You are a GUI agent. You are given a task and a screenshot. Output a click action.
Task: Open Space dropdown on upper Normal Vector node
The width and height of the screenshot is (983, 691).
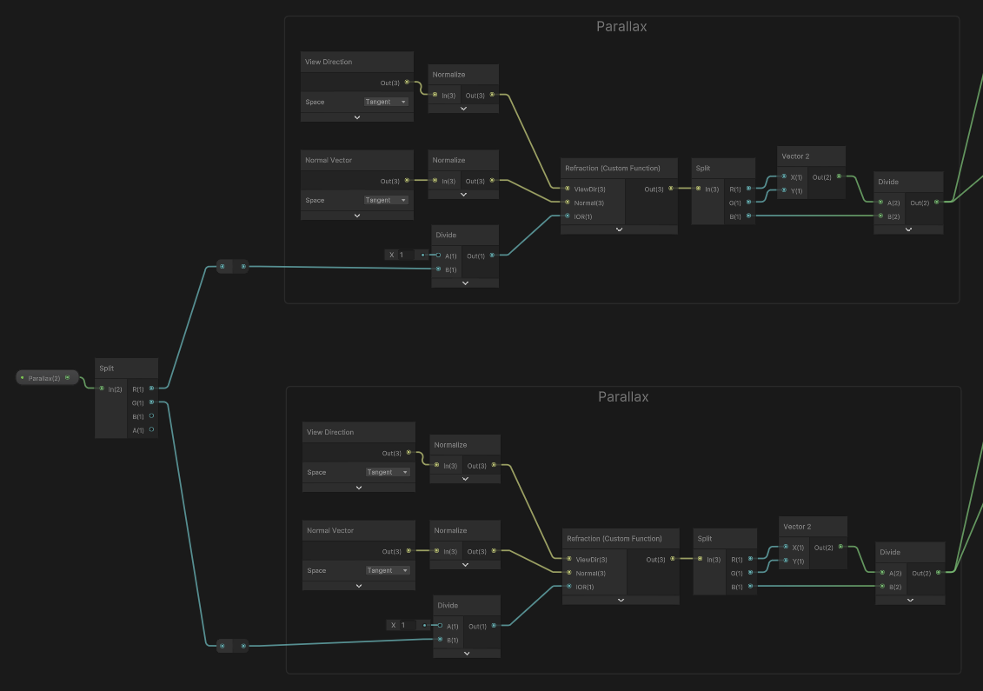[x=386, y=200]
